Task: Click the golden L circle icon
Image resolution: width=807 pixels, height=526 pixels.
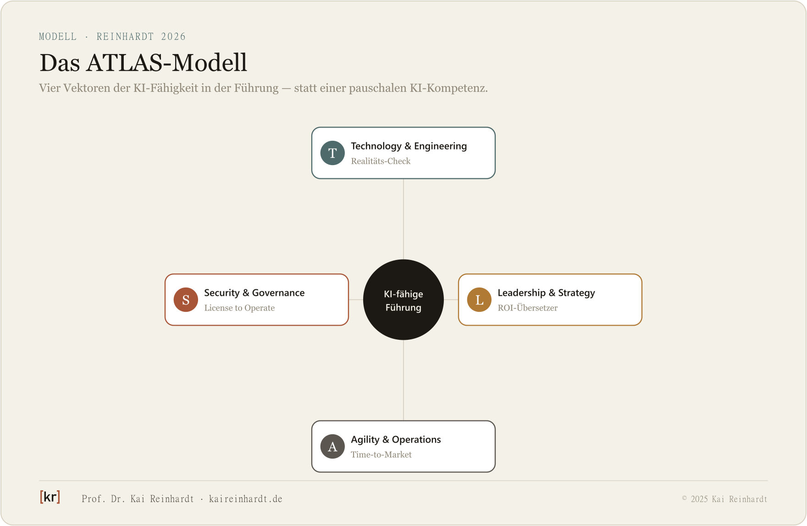Action: click(479, 300)
